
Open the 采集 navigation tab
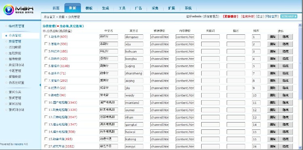155,8
